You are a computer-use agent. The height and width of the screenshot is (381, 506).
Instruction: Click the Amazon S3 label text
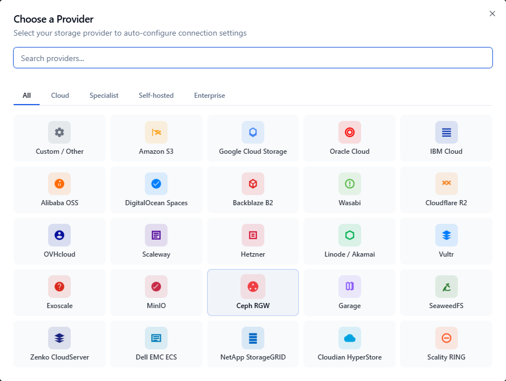click(156, 151)
